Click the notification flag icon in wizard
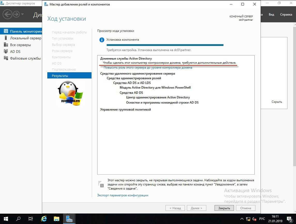 pyautogui.click(x=101, y=184)
